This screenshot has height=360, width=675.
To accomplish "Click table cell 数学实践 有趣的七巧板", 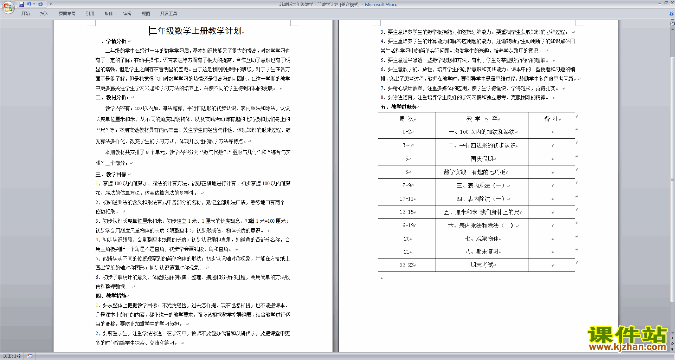I will click(x=482, y=172).
